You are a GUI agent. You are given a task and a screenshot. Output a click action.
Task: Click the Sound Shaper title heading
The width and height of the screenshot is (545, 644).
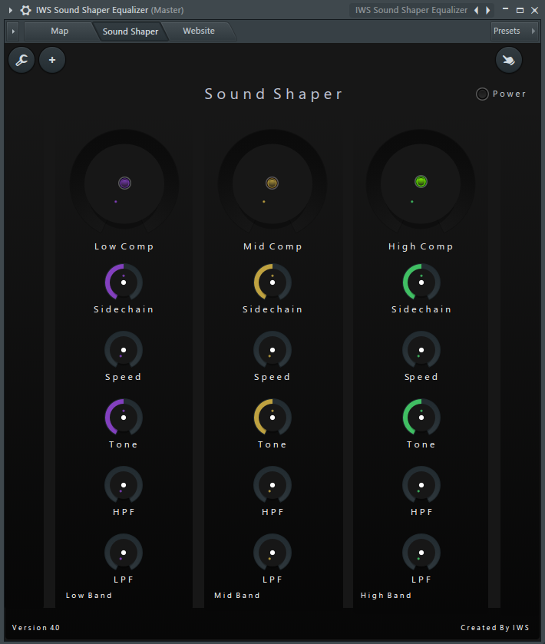tap(273, 94)
